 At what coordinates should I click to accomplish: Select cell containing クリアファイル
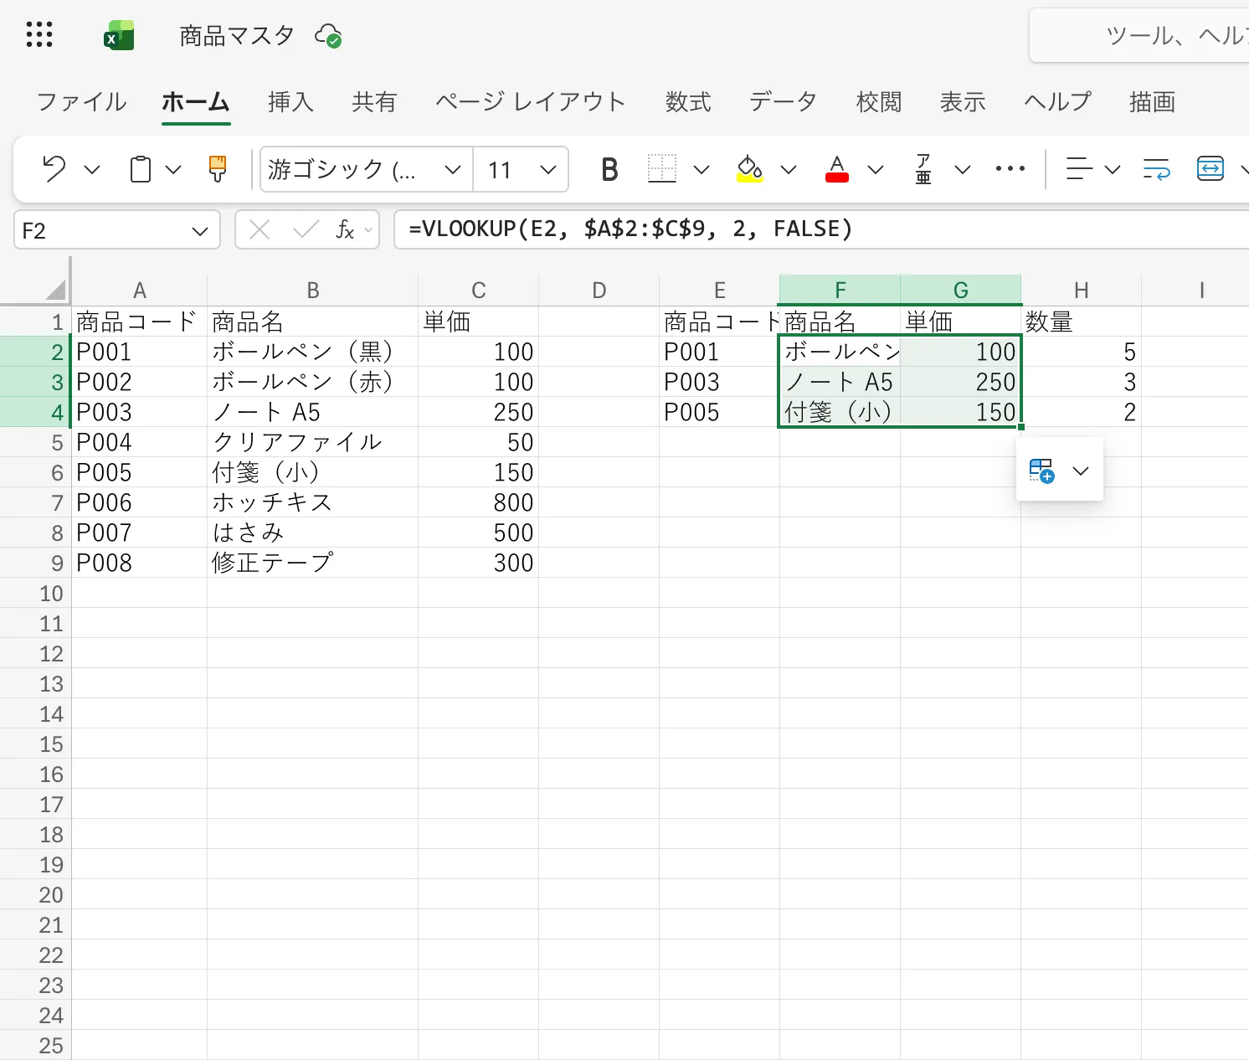click(312, 442)
